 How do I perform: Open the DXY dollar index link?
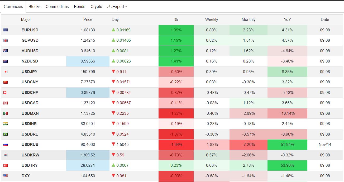tap(26, 176)
